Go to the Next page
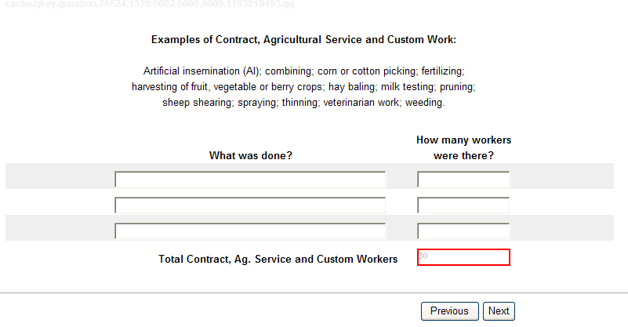The height and width of the screenshot is (327, 628). 499,311
